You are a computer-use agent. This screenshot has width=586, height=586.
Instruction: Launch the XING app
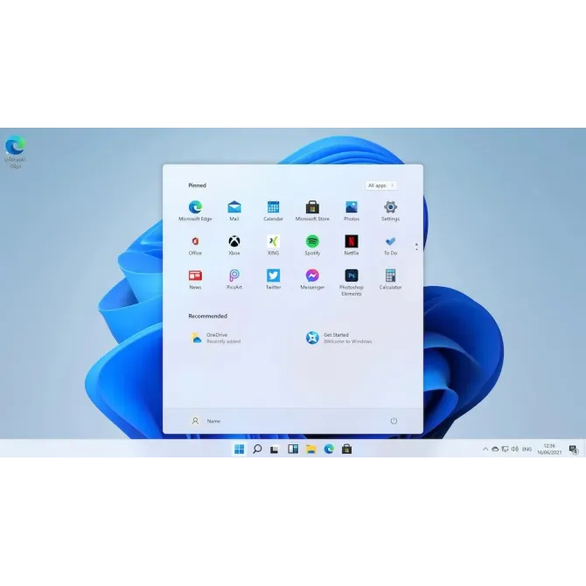pyautogui.click(x=273, y=245)
